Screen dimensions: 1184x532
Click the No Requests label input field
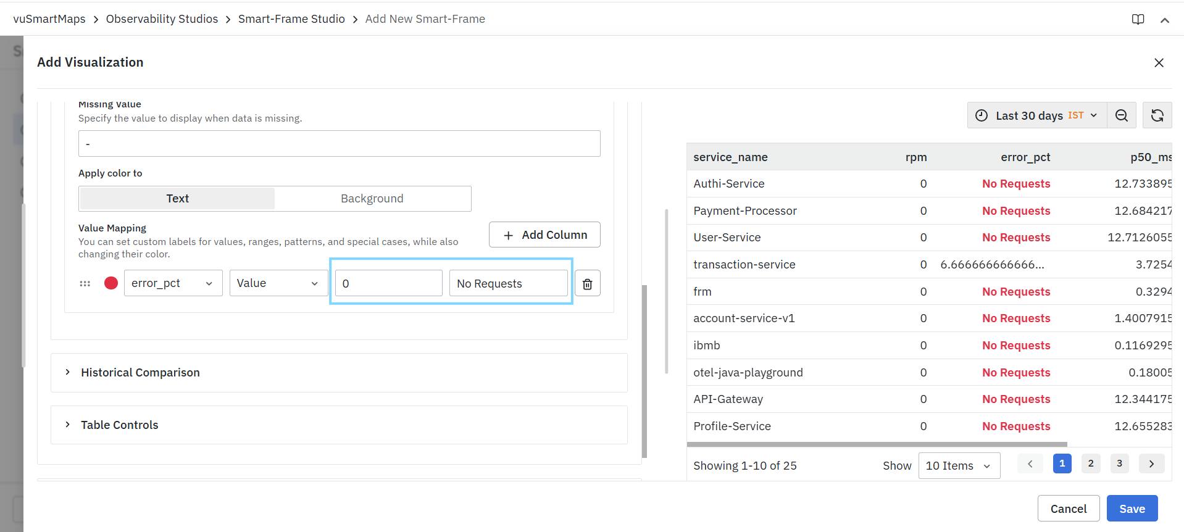pos(508,283)
